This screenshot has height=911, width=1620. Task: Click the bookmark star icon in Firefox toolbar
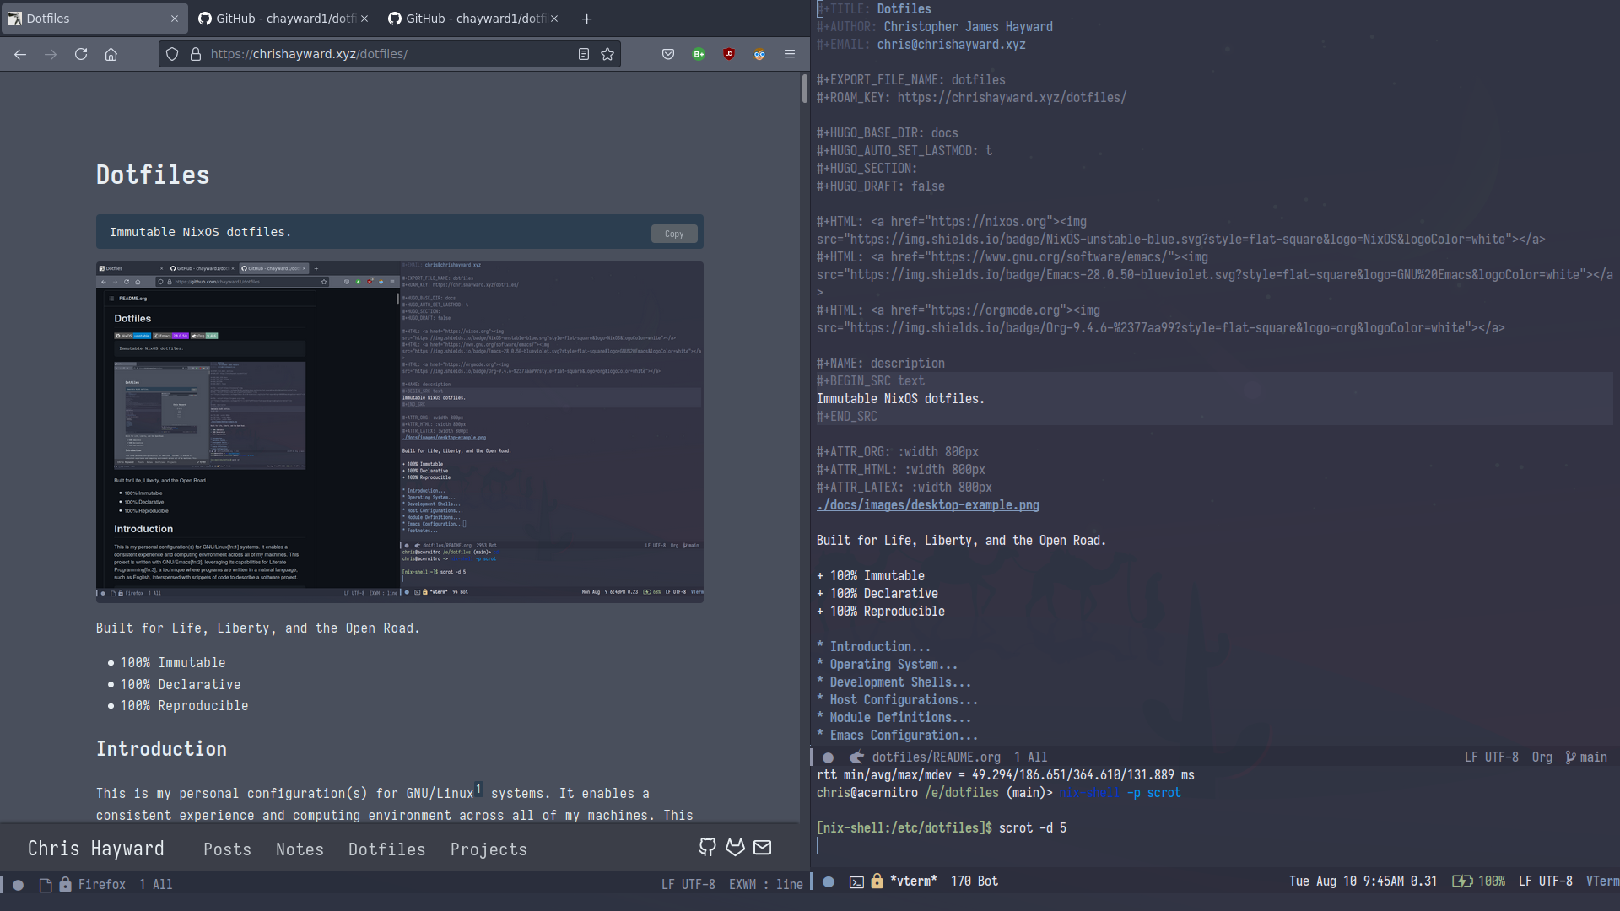click(x=607, y=53)
